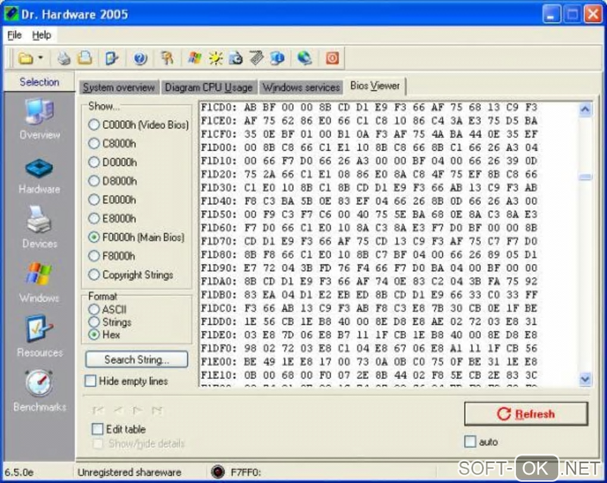Choose ASCII format
This screenshot has height=483, width=607.
pyautogui.click(x=93, y=310)
